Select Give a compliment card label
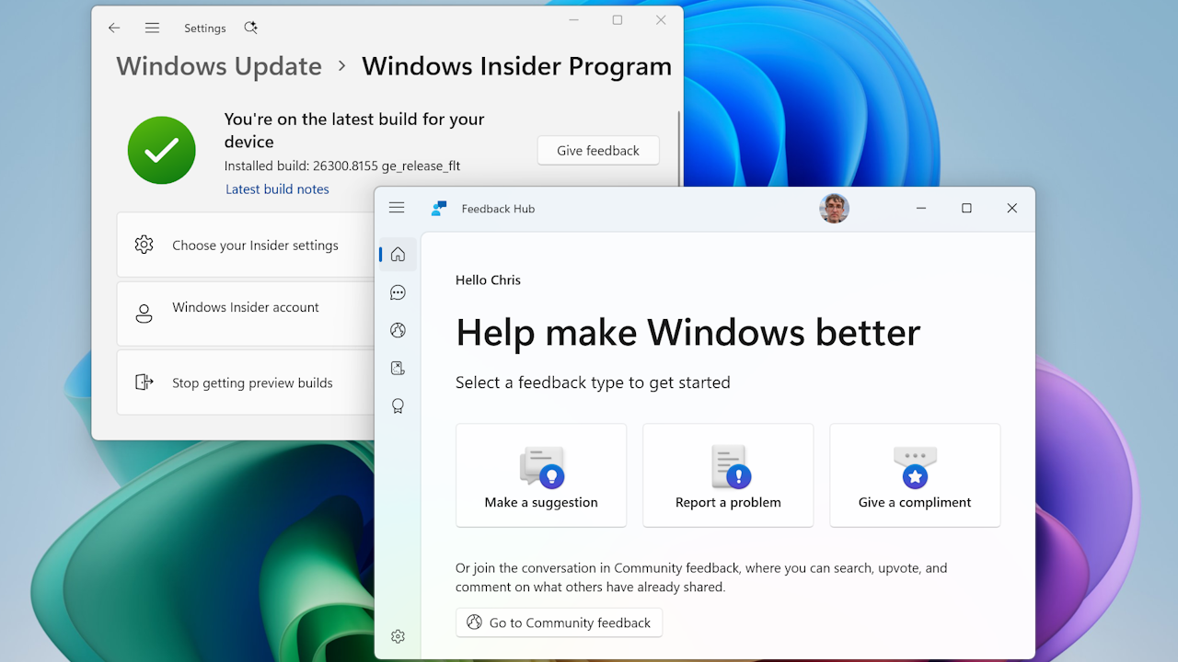Screen dimensions: 1178x662 (x=915, y=502)
